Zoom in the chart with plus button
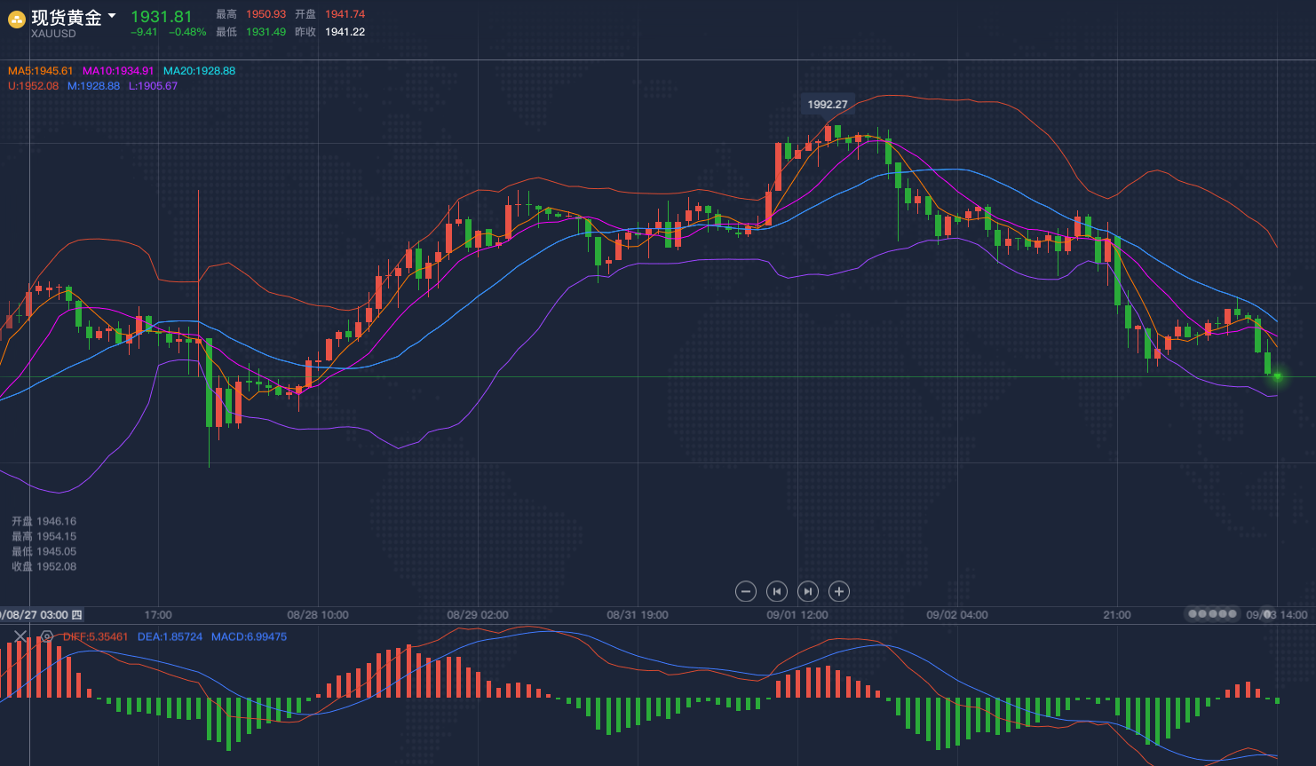Viewport: 1316px width, 766px height. coord(839,591)
